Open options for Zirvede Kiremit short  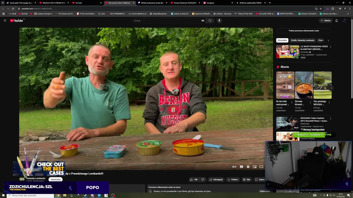[x=310, y=102]
